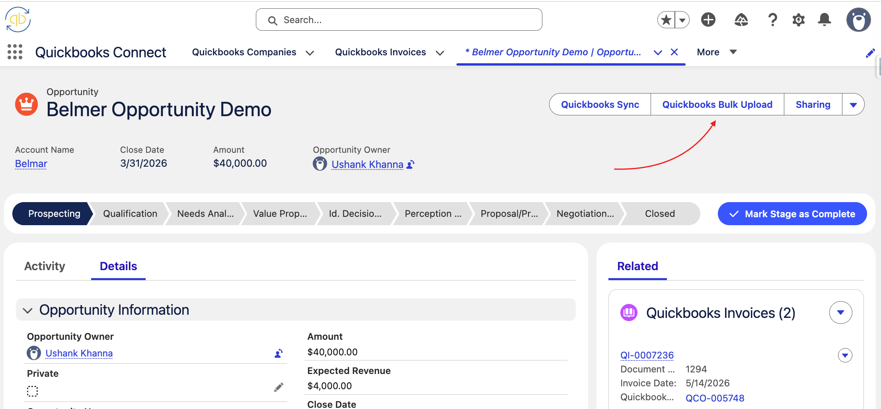Image resolution: width=881 pixels, height=409 pixels.
Task: Open more actions dropdown next to Sharing
Action: click(853, 105)
